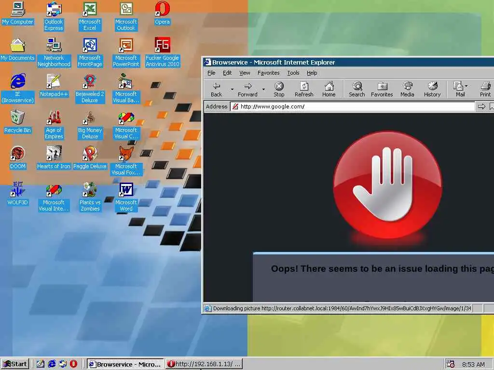Open Microsoft Outlook shortcut
This screenshot has height=370, width=494.
coord(126,16)
